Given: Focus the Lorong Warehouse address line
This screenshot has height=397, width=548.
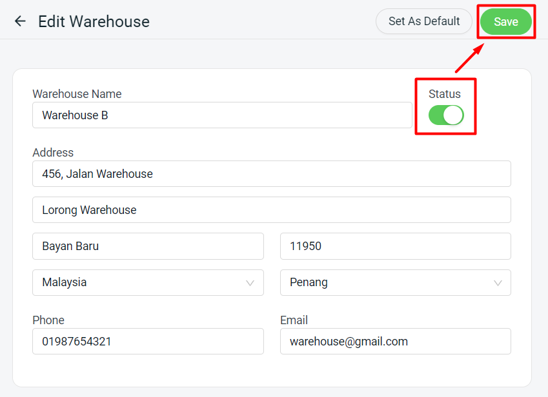Looking at the screenshot, I should pos(271,210).
